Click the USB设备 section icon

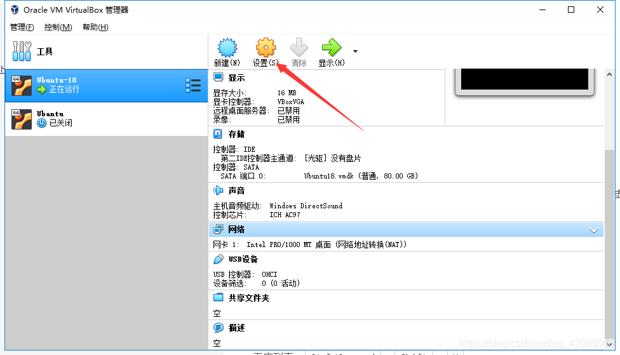219,259
